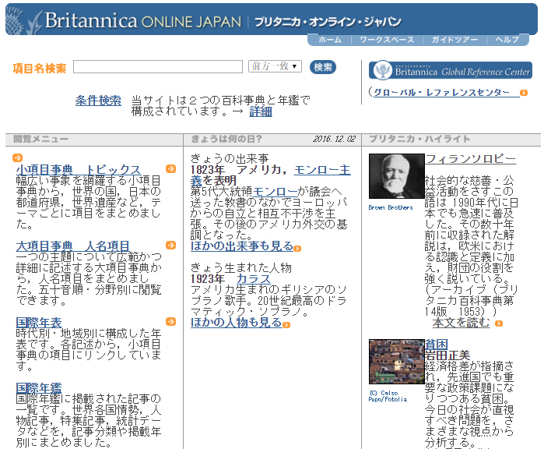Click the date 2016.12.02 text
544x449 pixels.
[x=334, y=139]
